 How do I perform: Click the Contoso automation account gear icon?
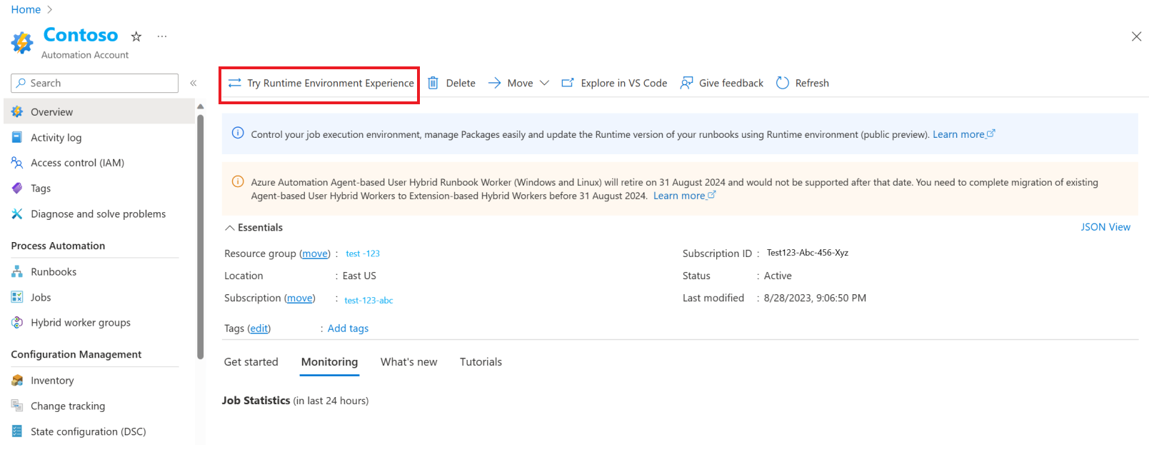pyautogui.click(x=22, y=43)
